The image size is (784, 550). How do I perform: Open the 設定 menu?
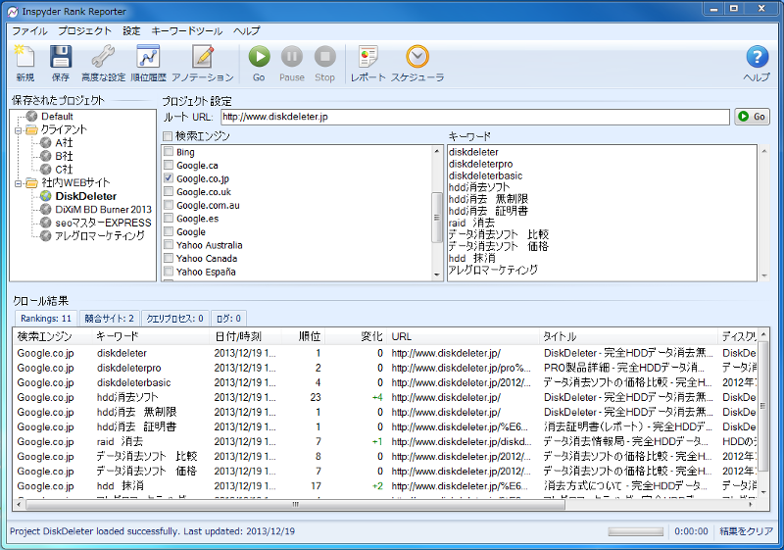coord(132,31)
